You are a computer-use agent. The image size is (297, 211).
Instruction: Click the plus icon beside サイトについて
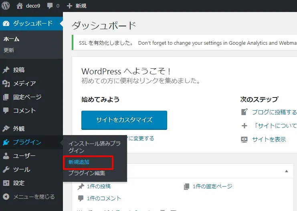click(x=244, y=125)
